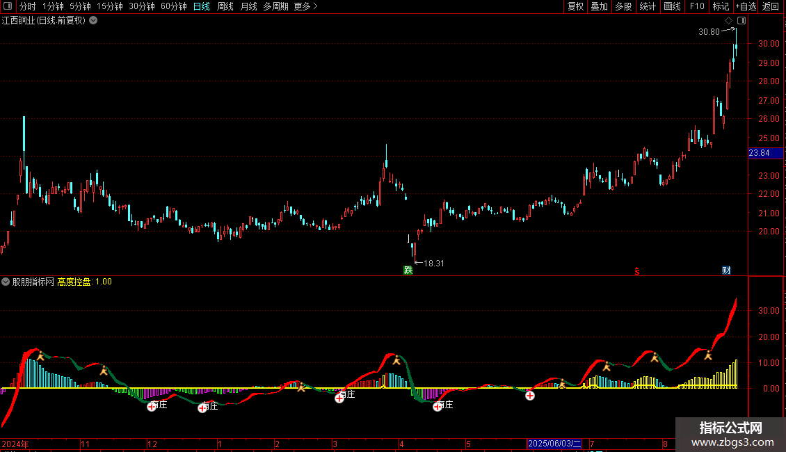
Task: Select the 30分钟 period
Action: coord(142,6)
